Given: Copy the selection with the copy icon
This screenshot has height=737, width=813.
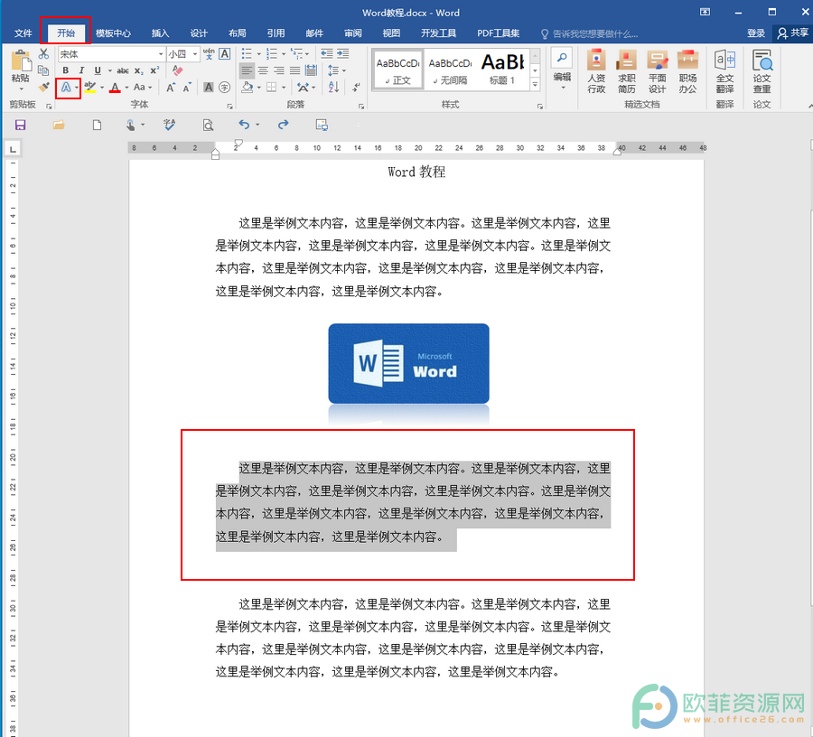Looking at the screenshot, I should coord(43,70).
